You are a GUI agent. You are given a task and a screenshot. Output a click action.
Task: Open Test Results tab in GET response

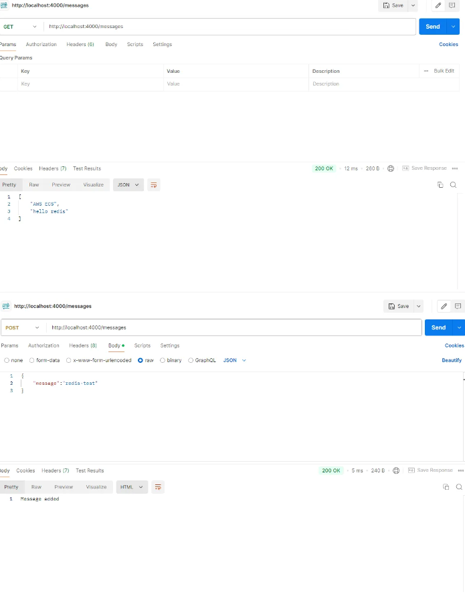87,168
